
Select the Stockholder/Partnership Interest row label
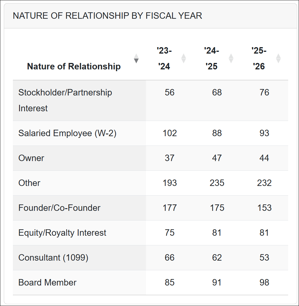[x=65, y=100]
